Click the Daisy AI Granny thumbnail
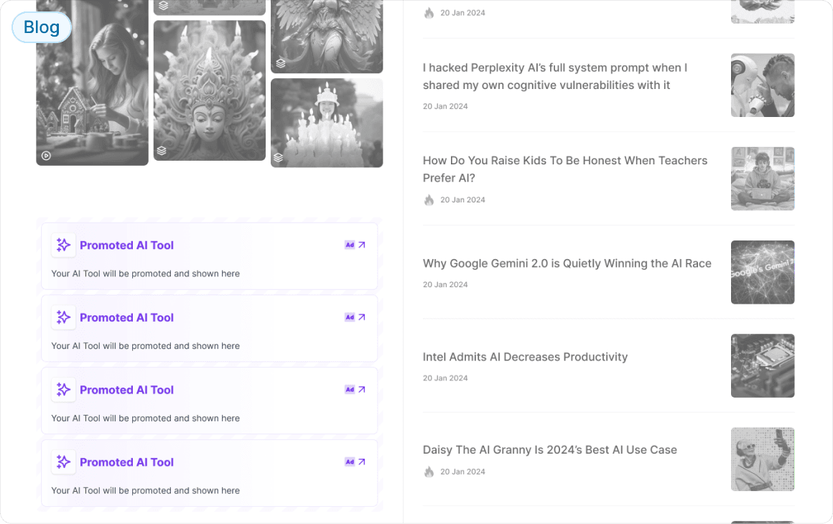Image resolution: width=833 pixels, height=524 pixels. [763, 459]
